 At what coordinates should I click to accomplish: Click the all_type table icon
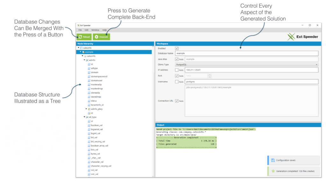(87, 117)
